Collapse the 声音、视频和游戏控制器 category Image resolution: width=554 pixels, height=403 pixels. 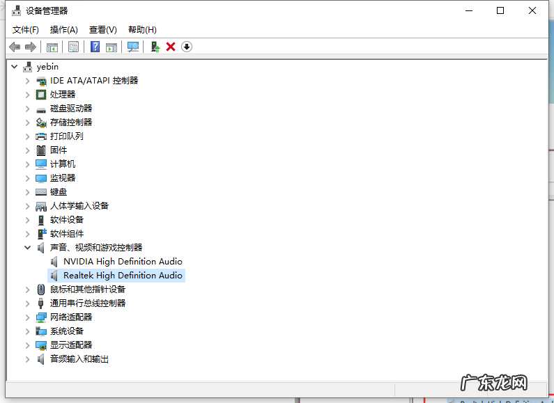point(28,248)
